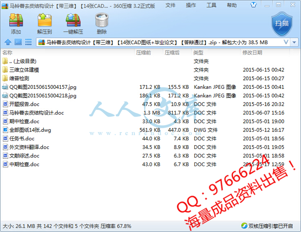Sort by 修改日期 column header

[252, 53]
